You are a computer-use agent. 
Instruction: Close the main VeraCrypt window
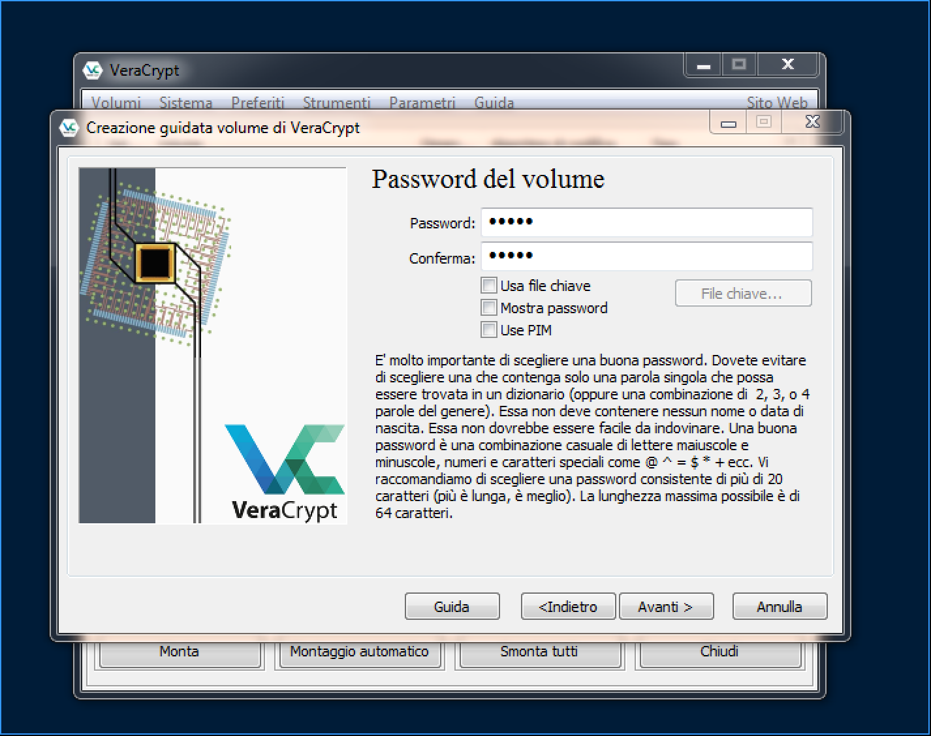tap(787, 65)
